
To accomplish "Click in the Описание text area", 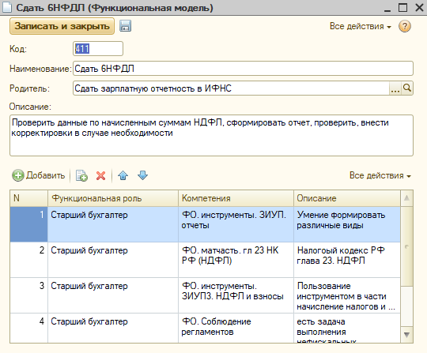I will tap(211, 135).
